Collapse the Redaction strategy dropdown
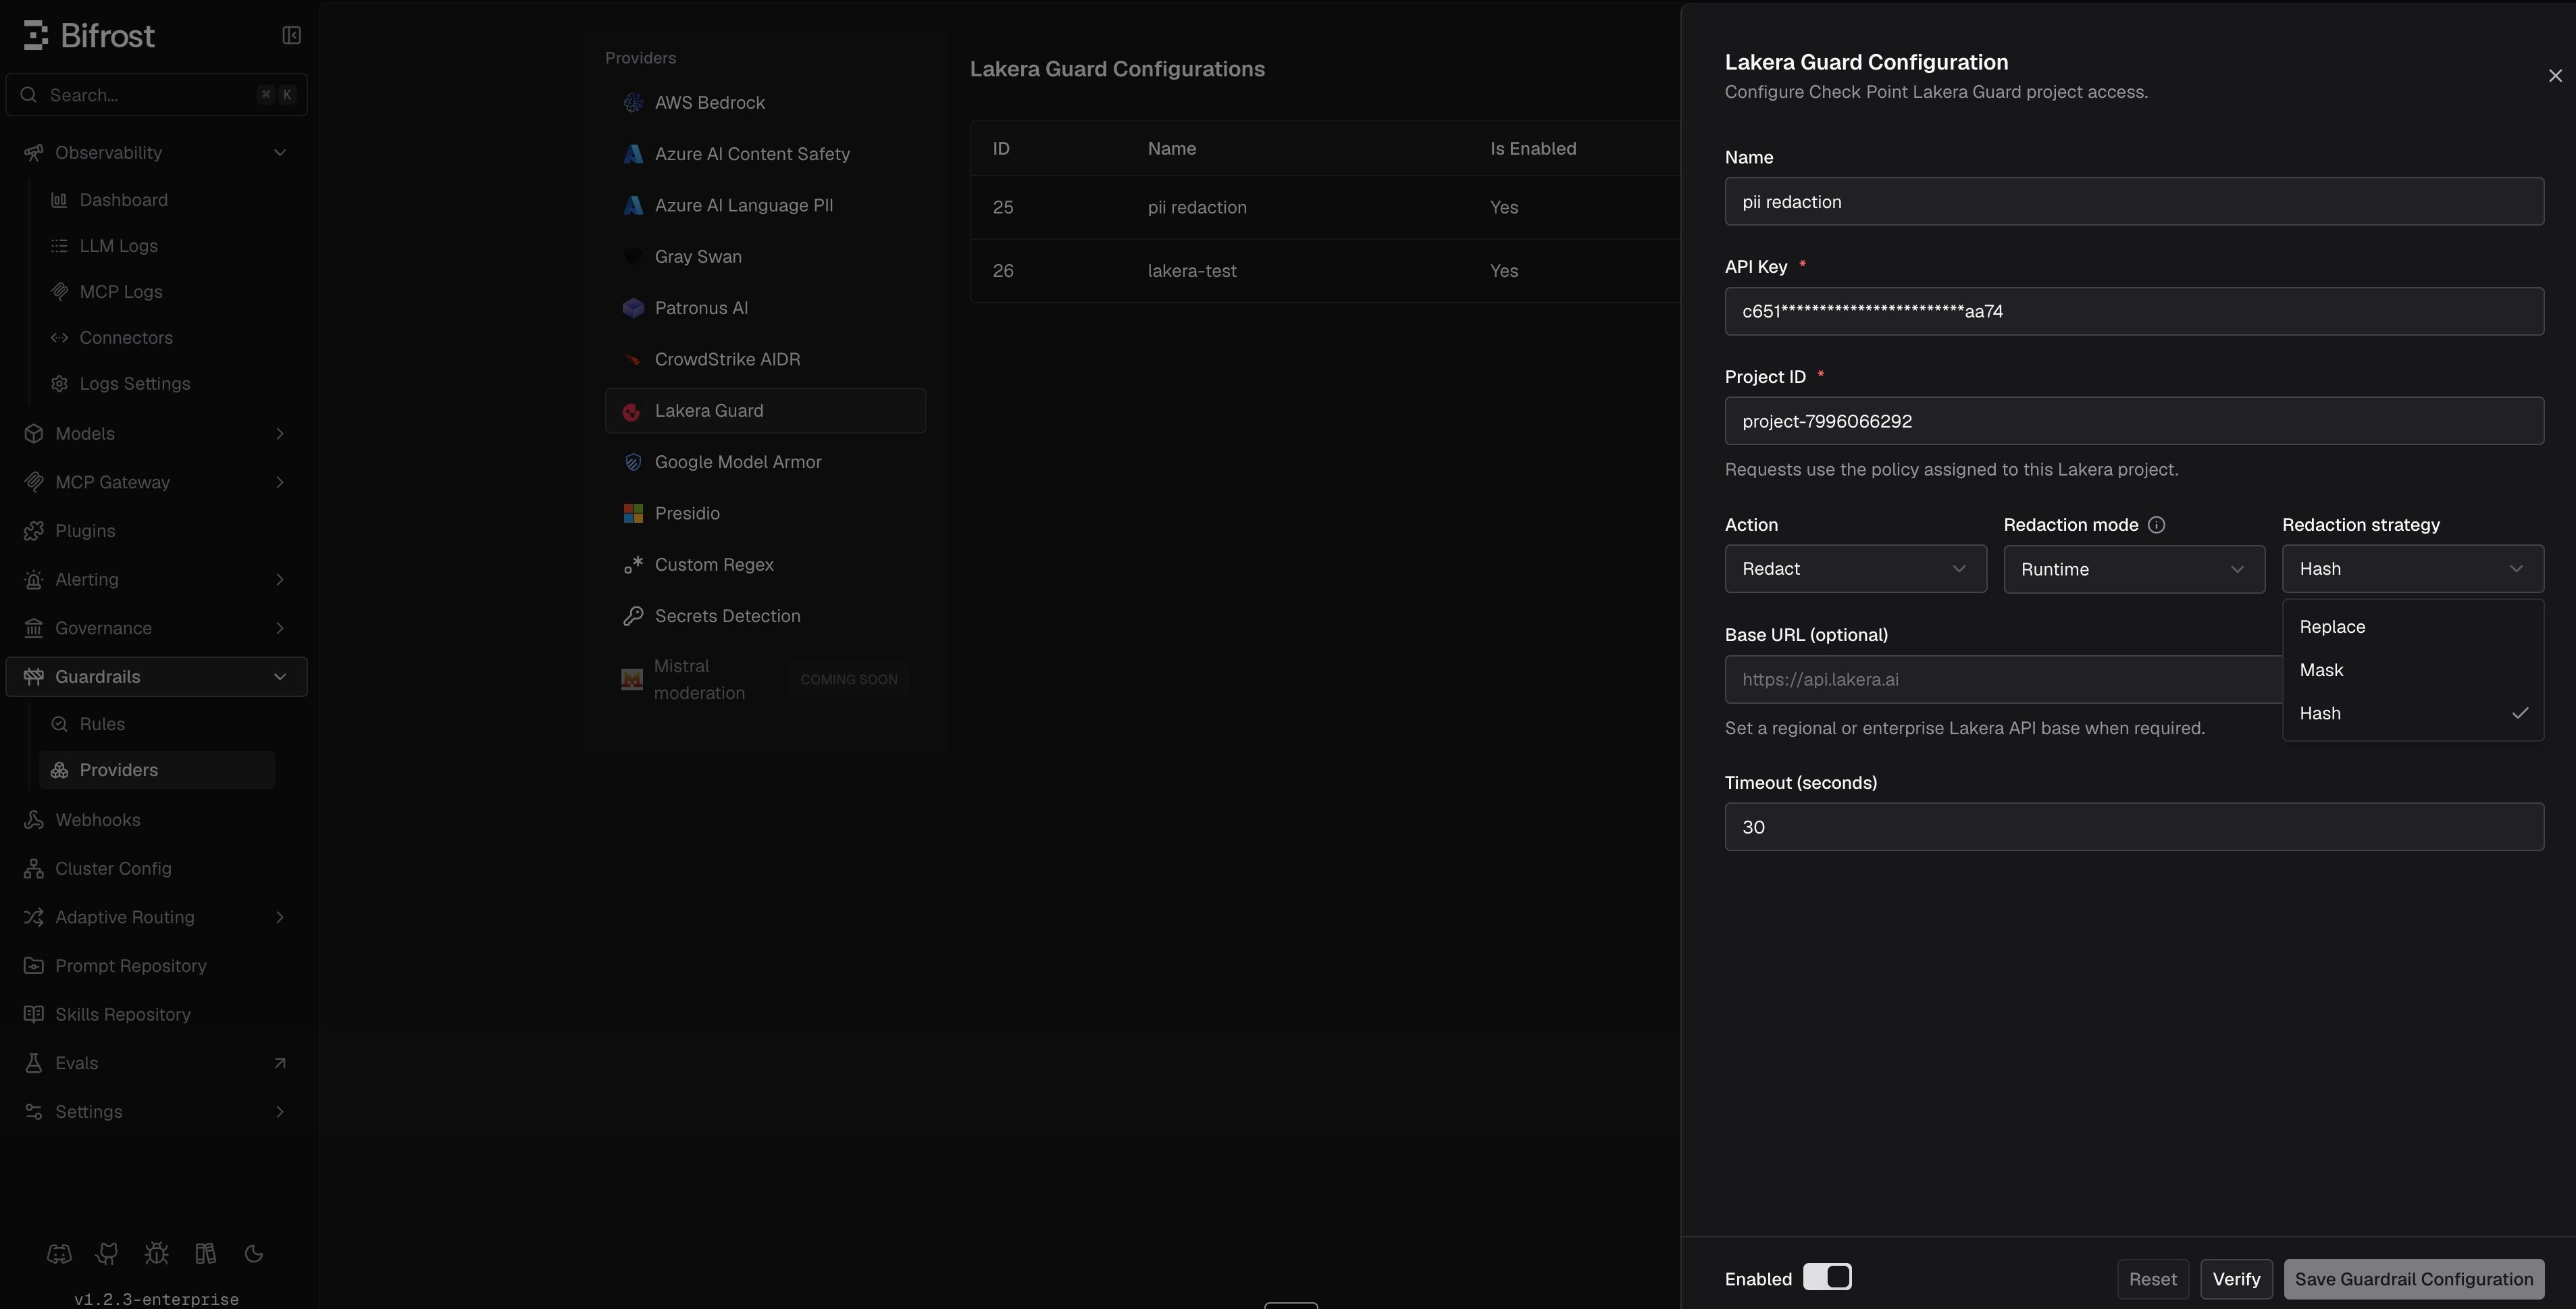 (x=2412, y=569)
